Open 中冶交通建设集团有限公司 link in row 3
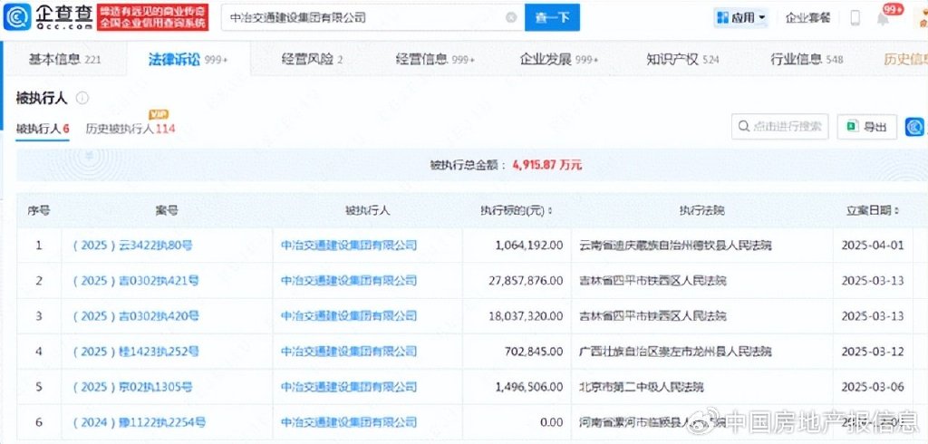 349,316
